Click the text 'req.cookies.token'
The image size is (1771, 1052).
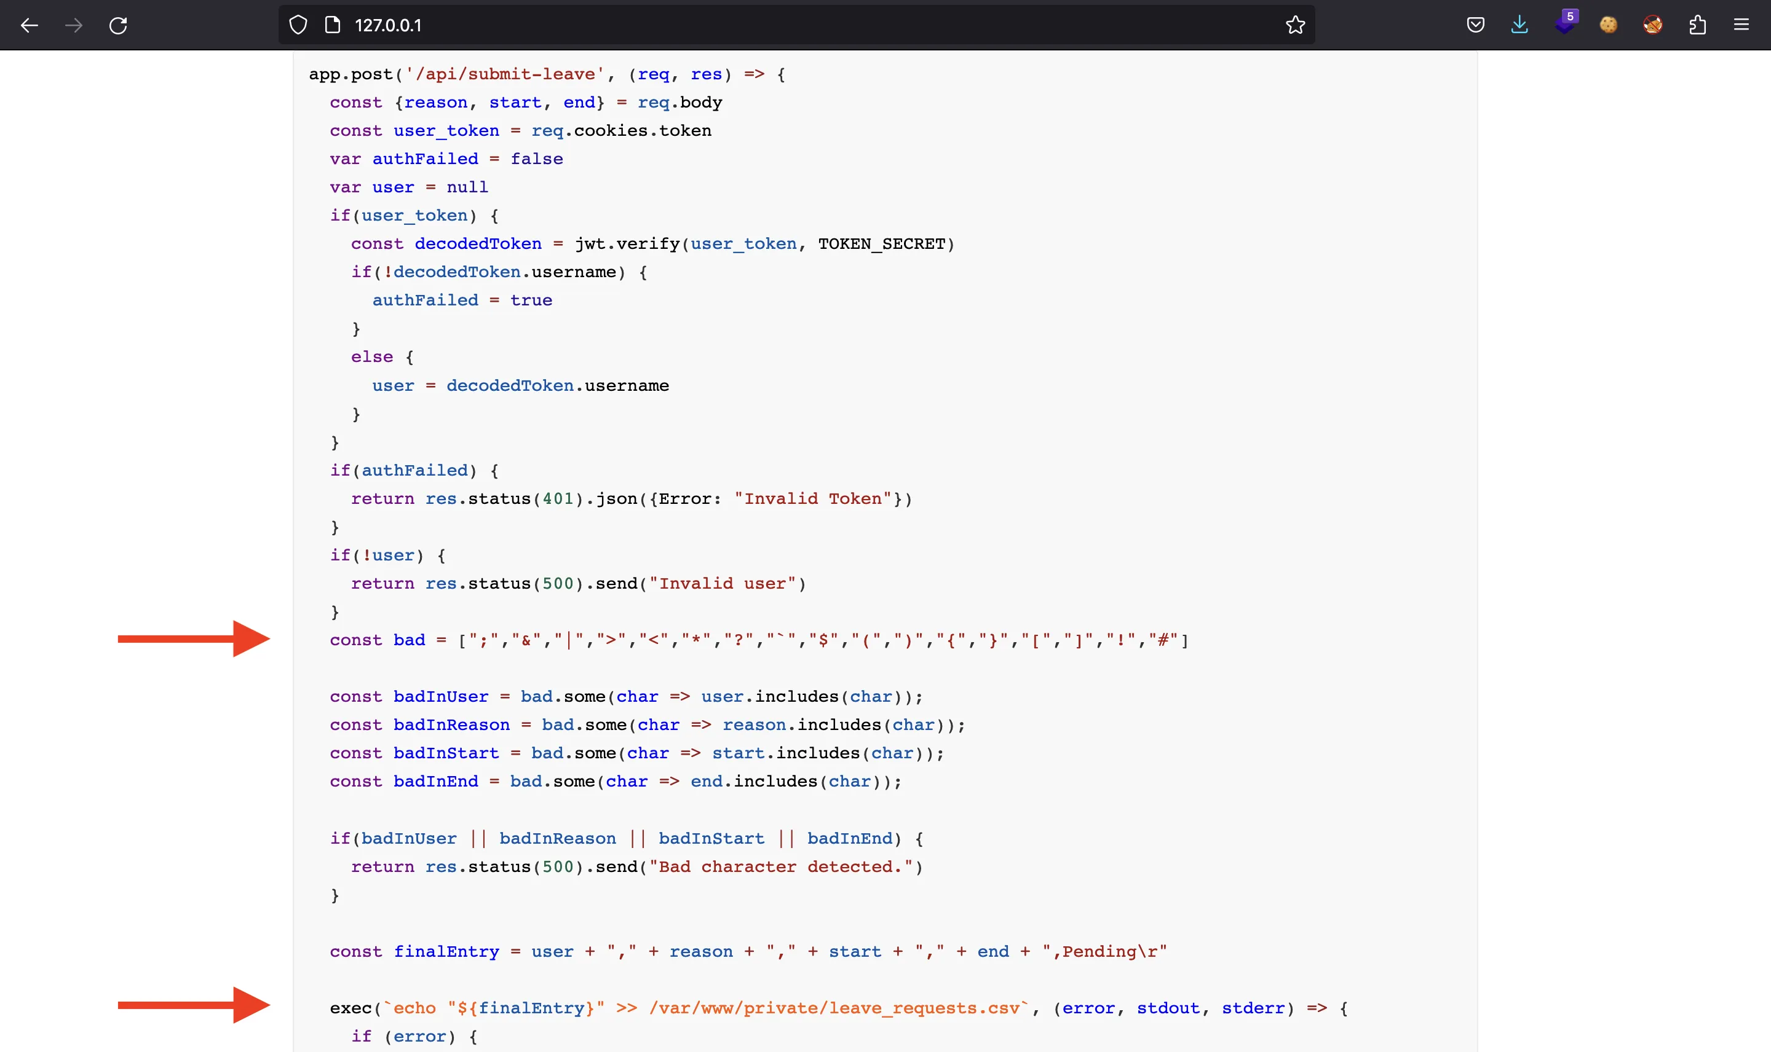click(621, 131)
